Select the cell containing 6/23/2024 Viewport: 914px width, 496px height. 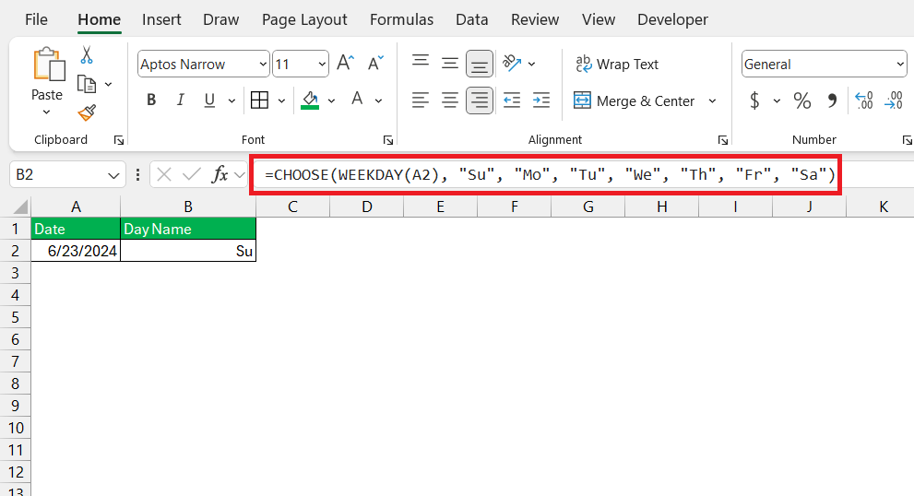76,251
